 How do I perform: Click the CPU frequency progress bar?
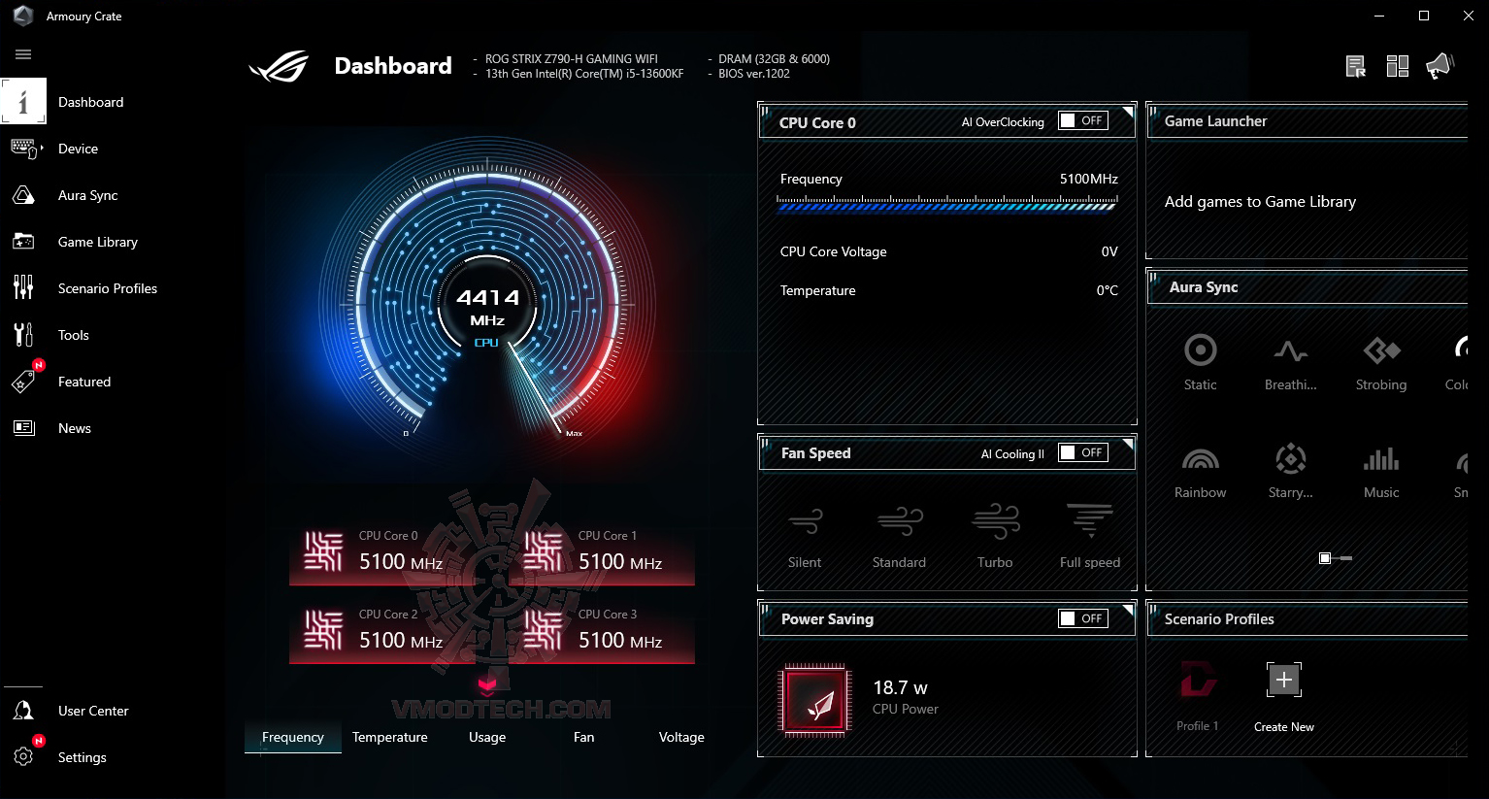click(x=947, y=204)
